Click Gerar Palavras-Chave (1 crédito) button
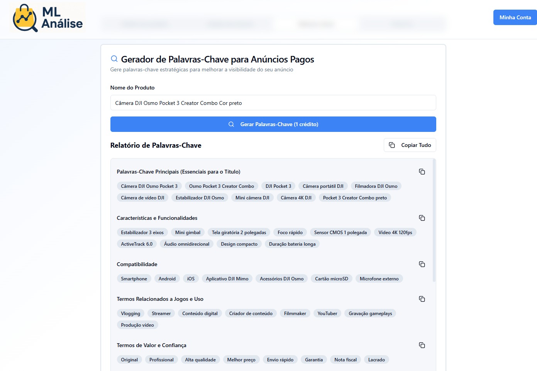The height and width of the screenshot is (371, 537). [x=273, y=124]
